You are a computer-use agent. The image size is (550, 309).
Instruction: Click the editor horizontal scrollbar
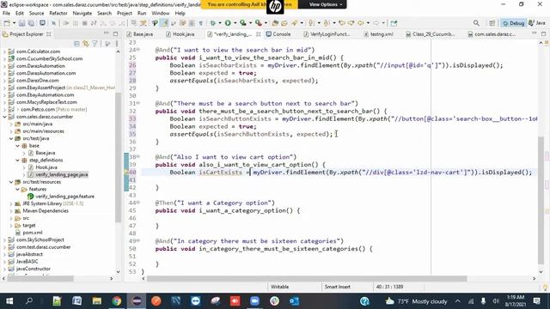point(307,278)
